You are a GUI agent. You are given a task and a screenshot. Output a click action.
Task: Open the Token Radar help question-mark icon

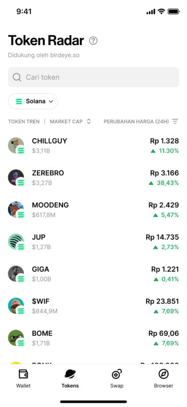[93, 41]
